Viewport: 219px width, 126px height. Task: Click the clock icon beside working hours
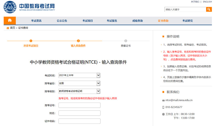pos(163,114)
